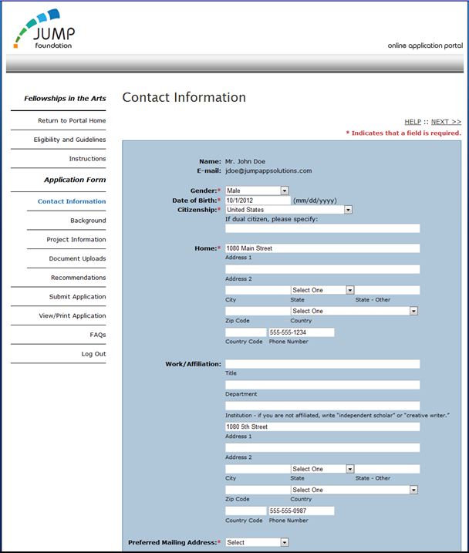Image resolution: width=469 pixels, height=553 pixels.
Task: Select Return to Portal Home
Action: 72,121
